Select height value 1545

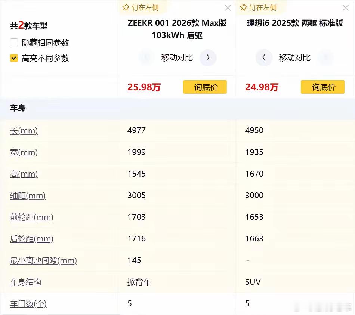click(136, 174)
